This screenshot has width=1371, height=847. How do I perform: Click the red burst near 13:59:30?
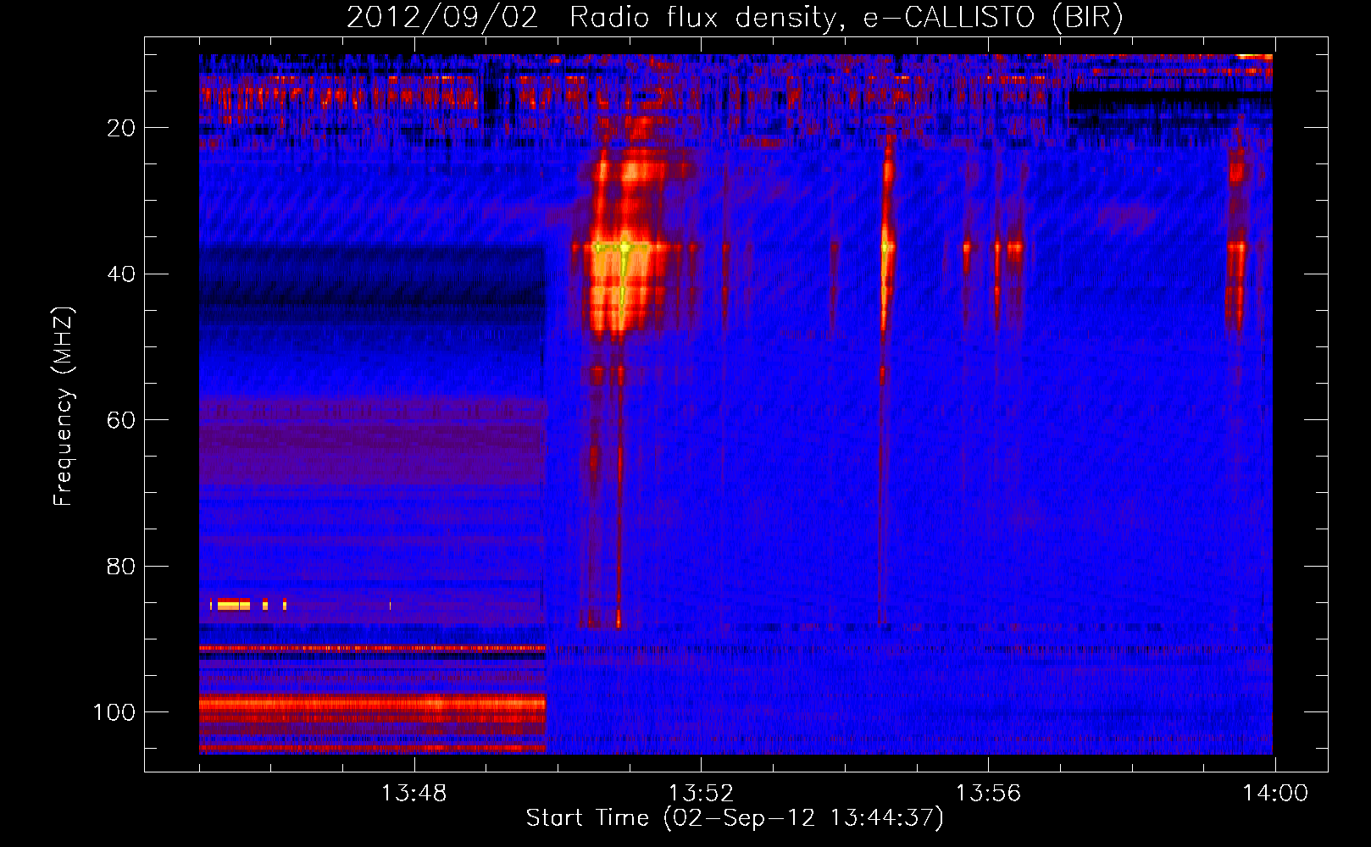(1237, 247)
